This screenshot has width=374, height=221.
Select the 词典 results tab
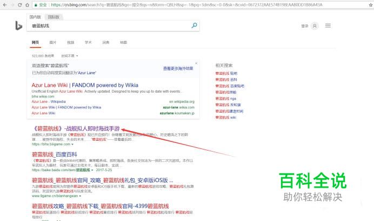(106, 42)
